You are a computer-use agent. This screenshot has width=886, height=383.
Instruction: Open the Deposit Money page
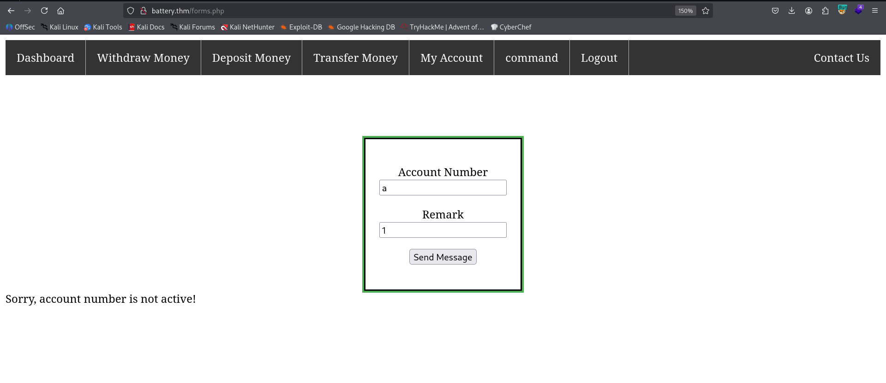pyautogui.click(x=251, y=58)
